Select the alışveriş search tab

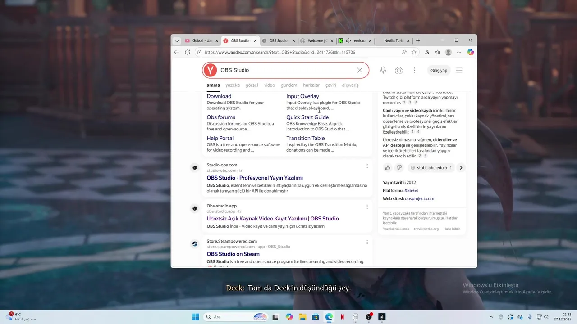point(350,85)
